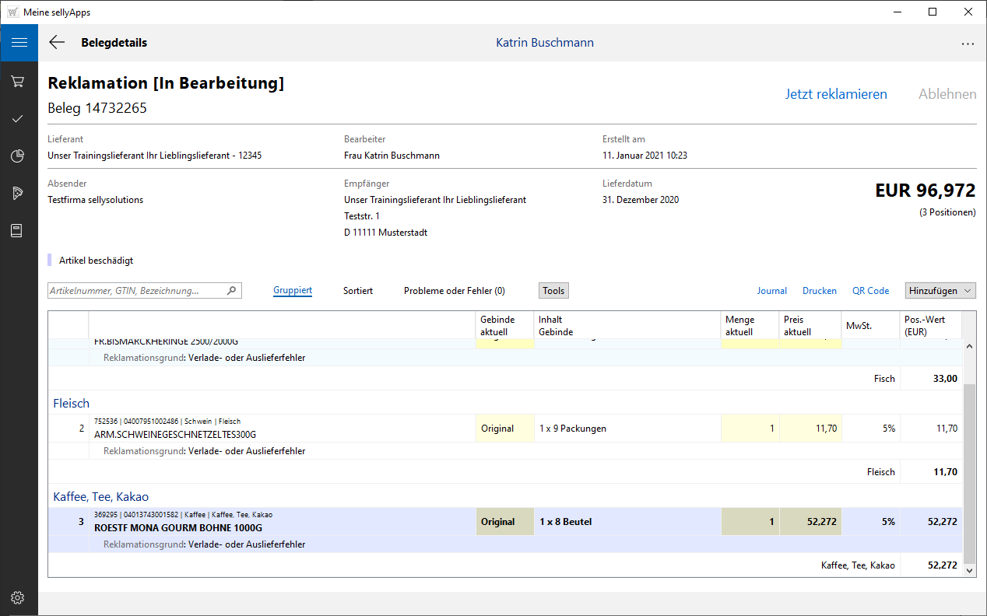Show Probleme oder Fehler list
This screenshot has height=616, width=987.
pos(454,291)
